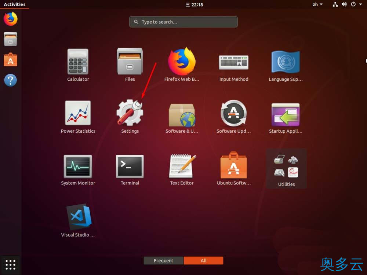Launch Visual Studio Code
This screenshot has width=367, height=275.
pyautogui.click(x=78, y=220)
